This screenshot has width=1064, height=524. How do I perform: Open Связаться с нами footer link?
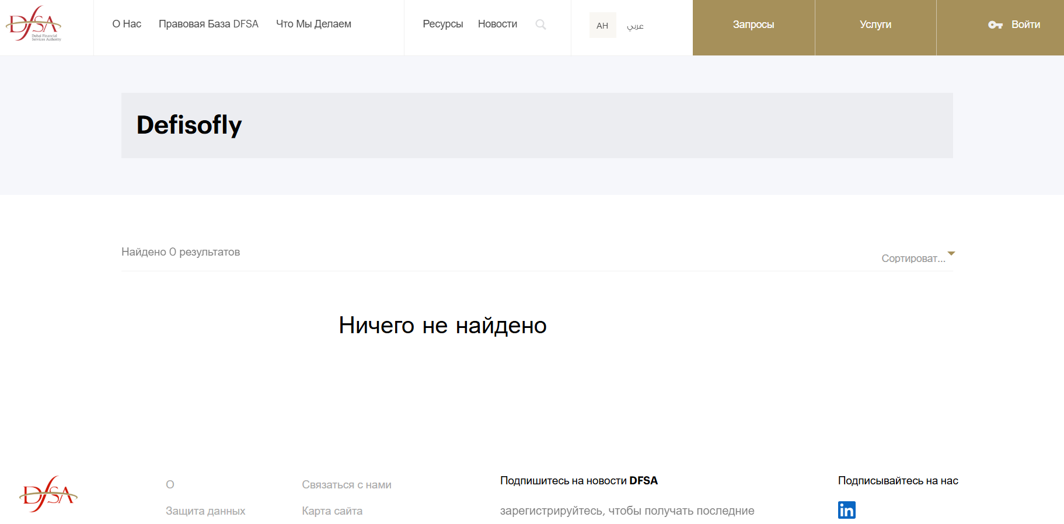(x=347, y=484)
